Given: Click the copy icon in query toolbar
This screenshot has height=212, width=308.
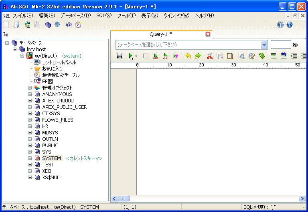Looking at the screenshot, I should (220, 56).
